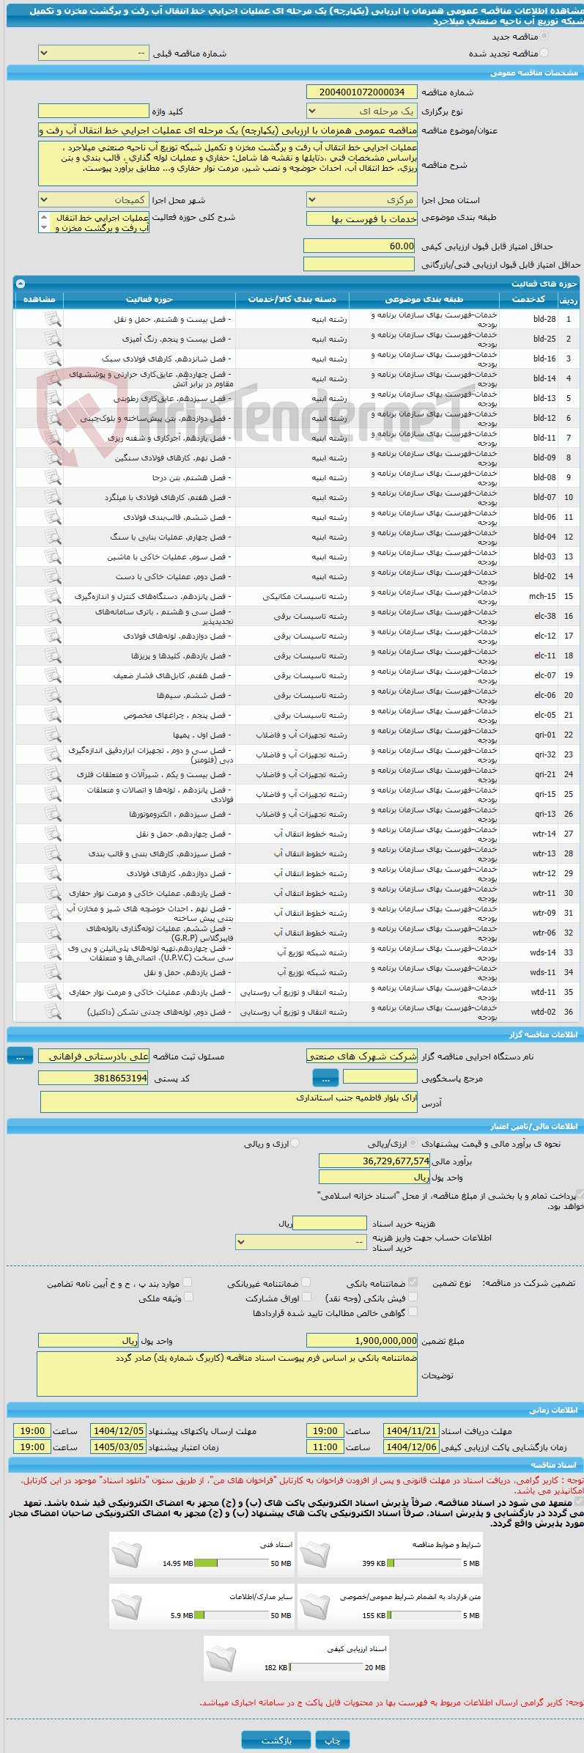584x1753 pixels.
Task: Click the شرایط و ضوابط مناقصه size progress bar
Action: [x=424, y=1564]
